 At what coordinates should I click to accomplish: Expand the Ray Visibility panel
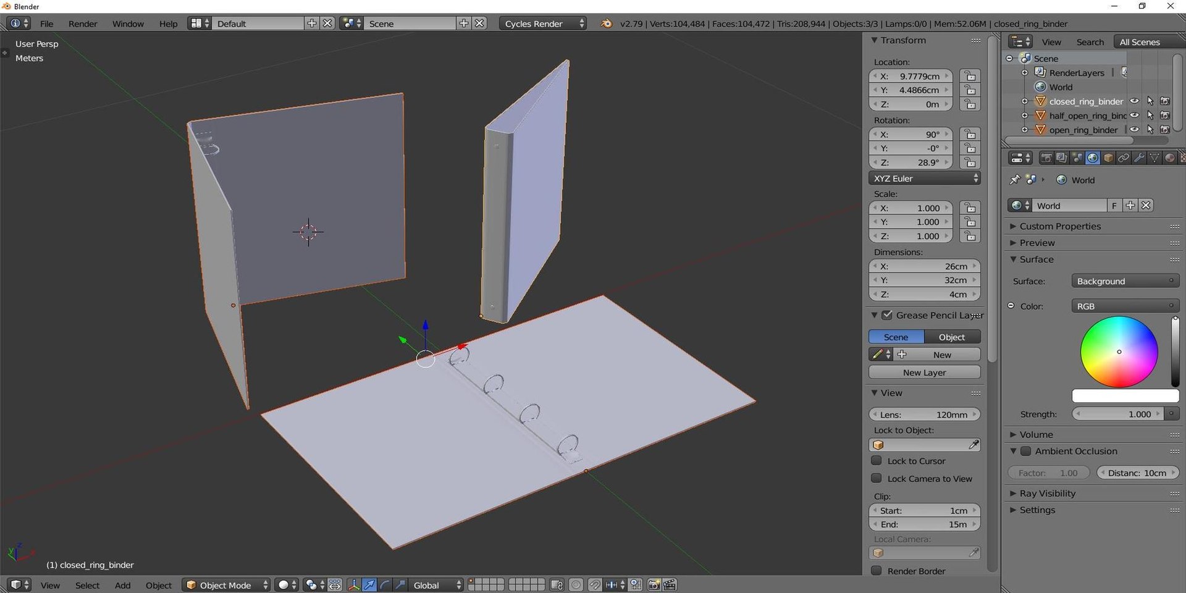tap(1046, 494)
